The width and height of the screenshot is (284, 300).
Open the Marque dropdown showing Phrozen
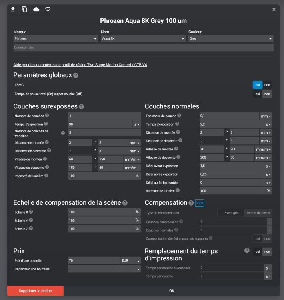click(56, 39)
